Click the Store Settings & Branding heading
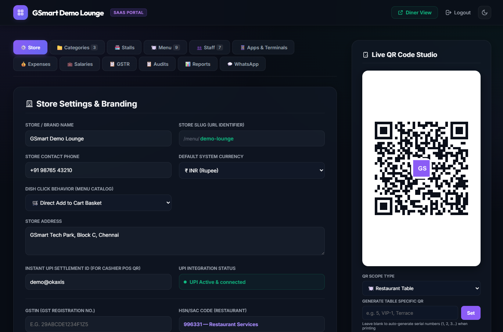The width and height of the screenshot is (503, 332). (87, 104)
